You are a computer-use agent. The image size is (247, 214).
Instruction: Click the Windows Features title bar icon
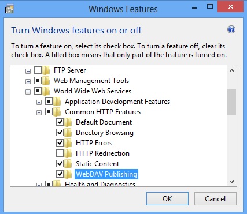(x=9, y=9)
